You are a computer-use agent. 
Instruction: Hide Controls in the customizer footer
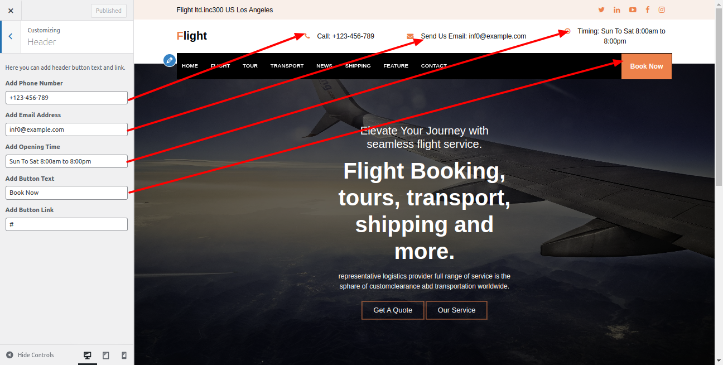click(30, 355)
